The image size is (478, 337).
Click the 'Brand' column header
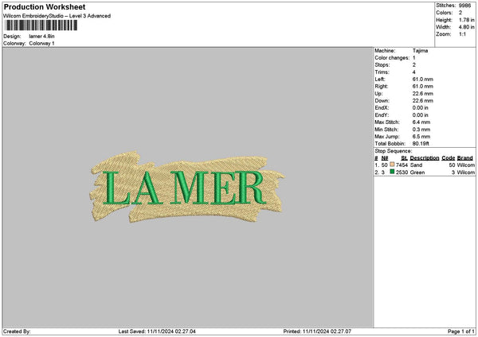pos(465,158)
